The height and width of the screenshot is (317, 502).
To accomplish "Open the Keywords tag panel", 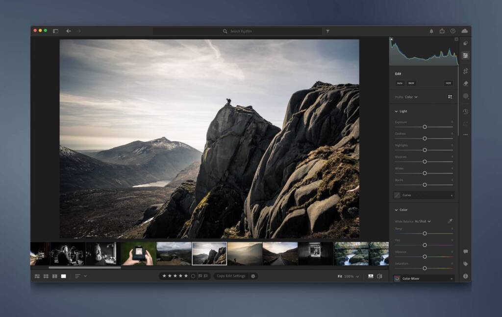I will pos(465,264).
